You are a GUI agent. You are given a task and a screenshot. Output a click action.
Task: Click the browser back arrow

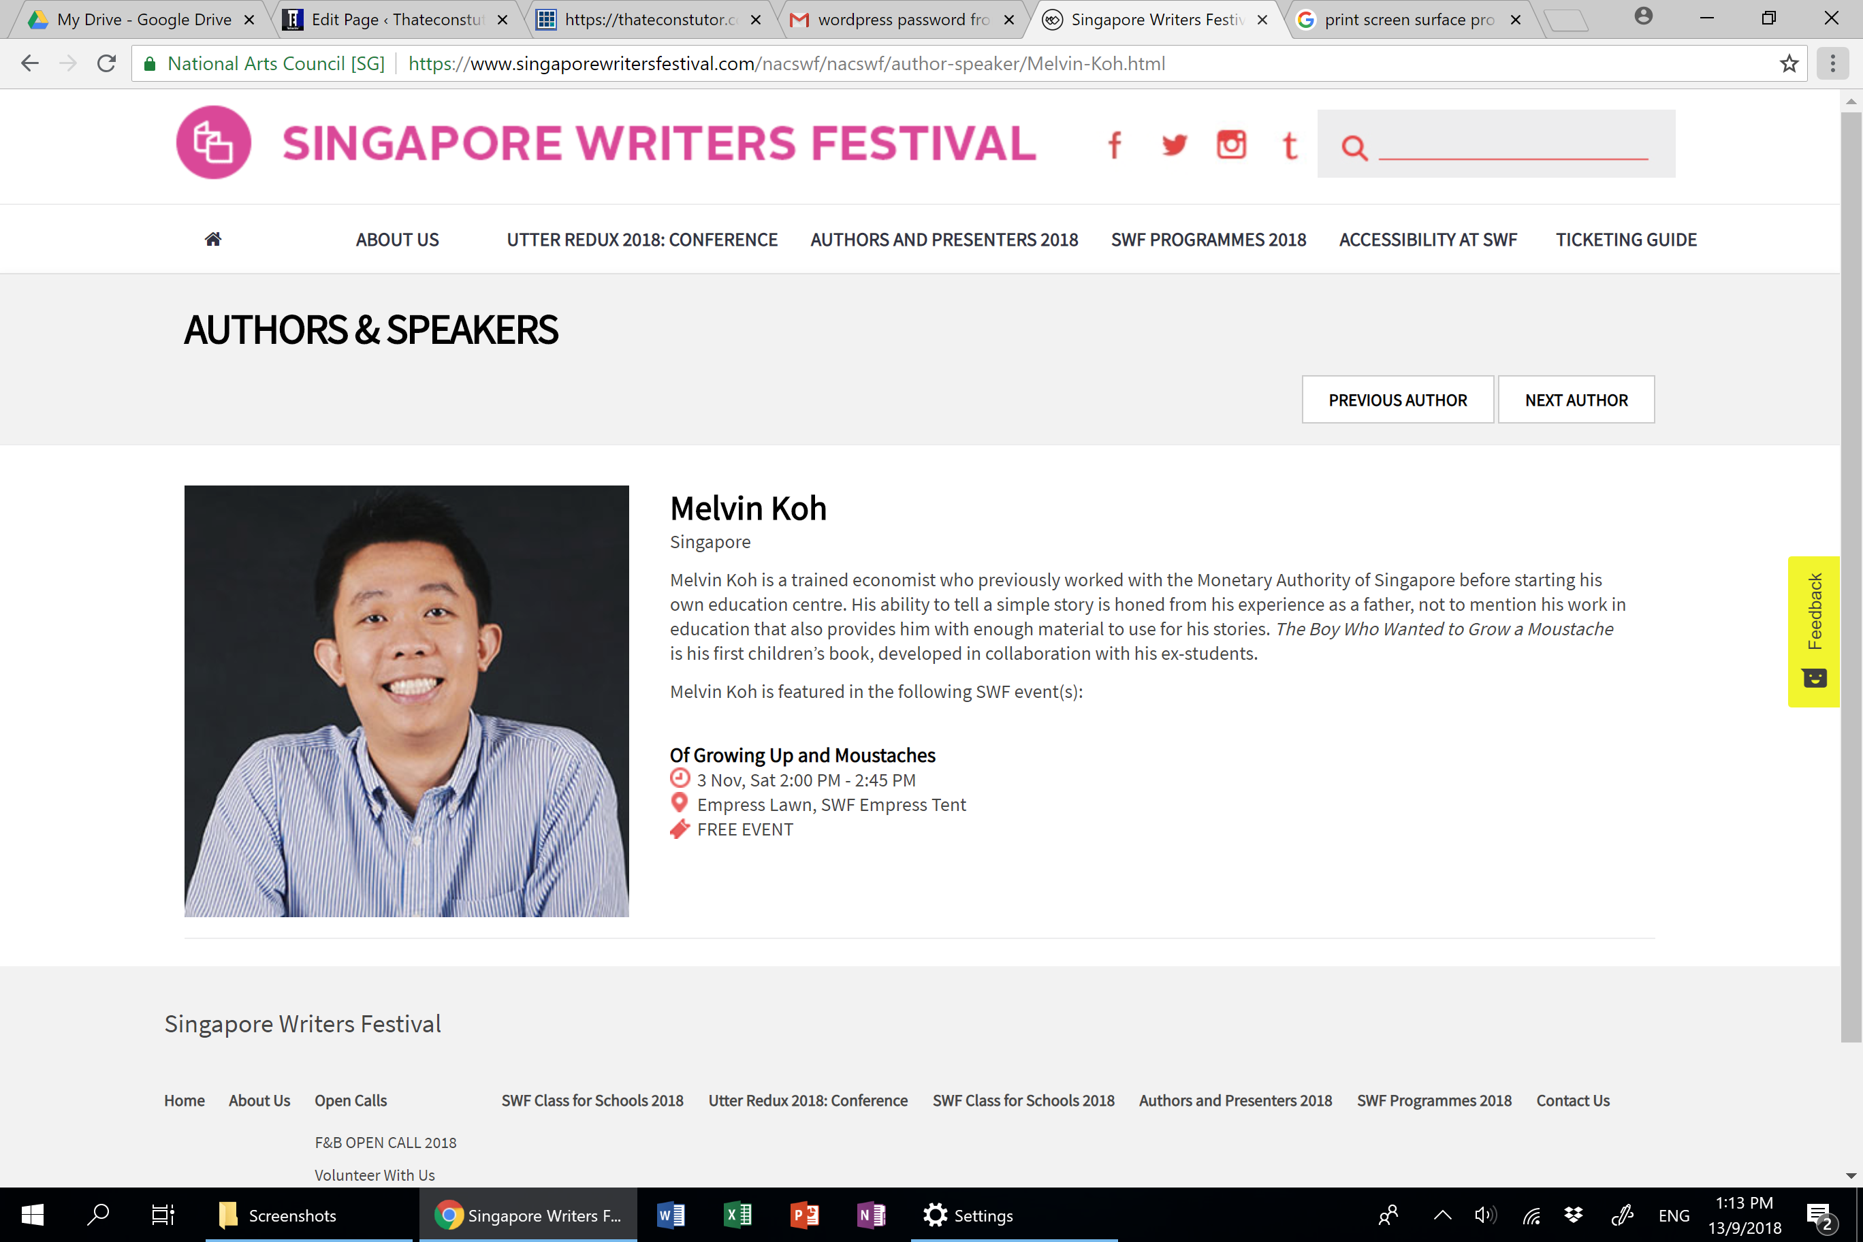pyautogui.click(x=30, y=63)
